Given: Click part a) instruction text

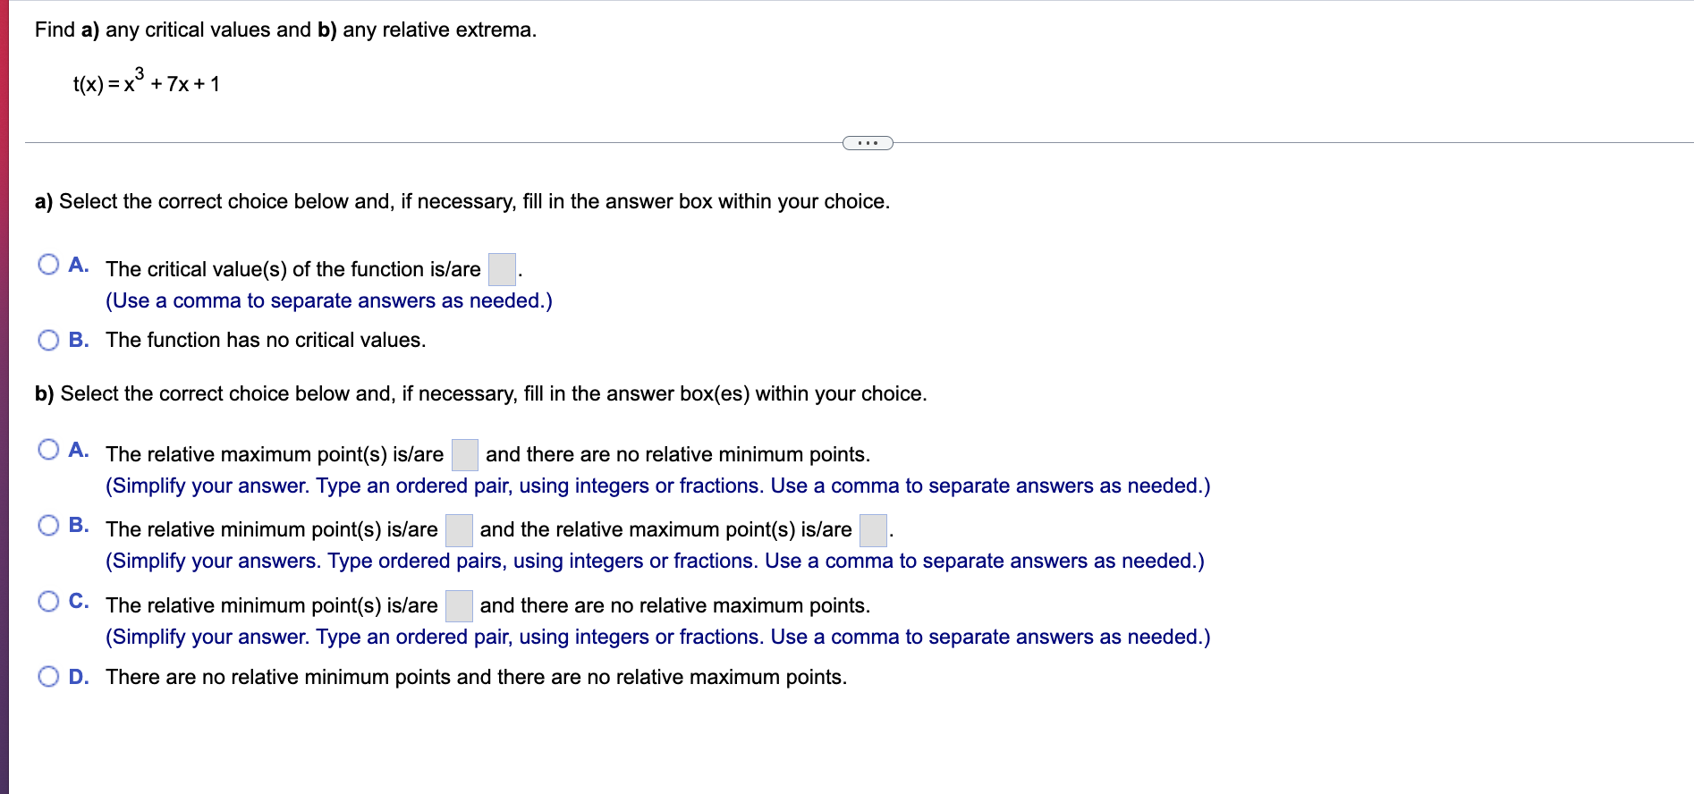Looking at the screenshot, I should click(x=462, y=201).
